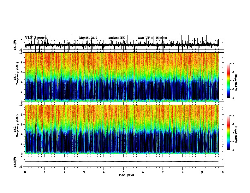Click the ch.1(V) waveform axis label
The width and height of the screenshot is (250, 193).
[x=15, y=45]
